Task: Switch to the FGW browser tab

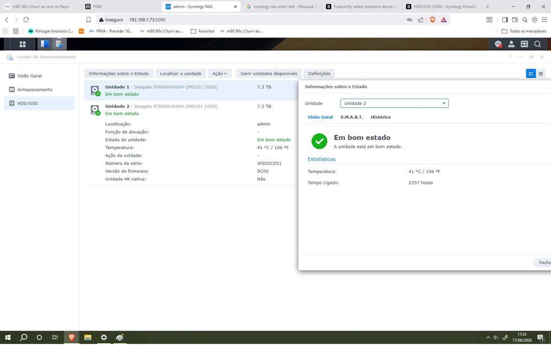Action: 120,6
